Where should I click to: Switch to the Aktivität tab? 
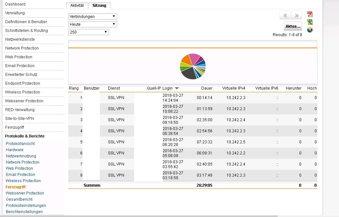[x=77, y=6]
